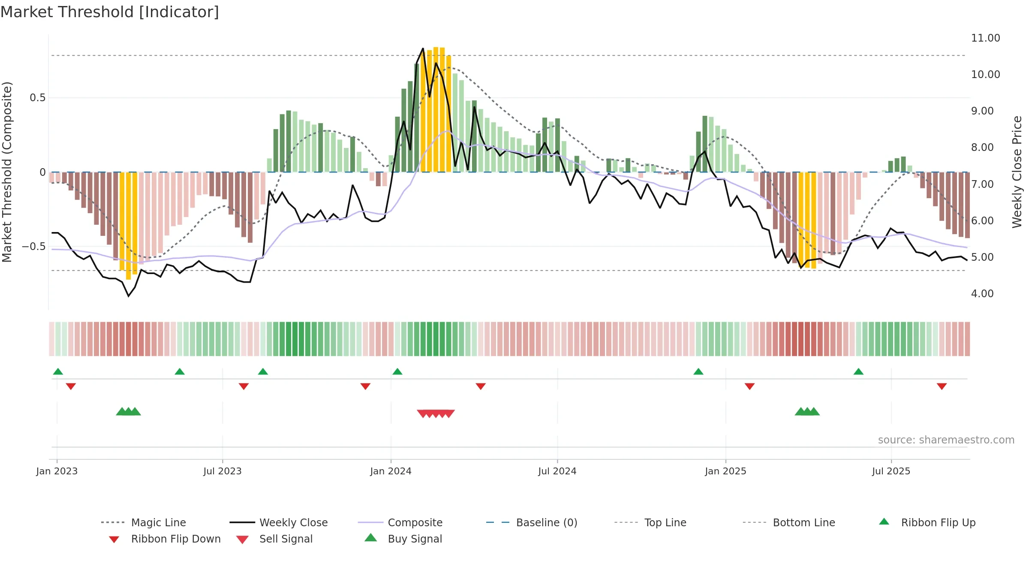The image size is (1029, 579).
Task: Click the buy signal cluster in early 2023
Action: point(128,411)
